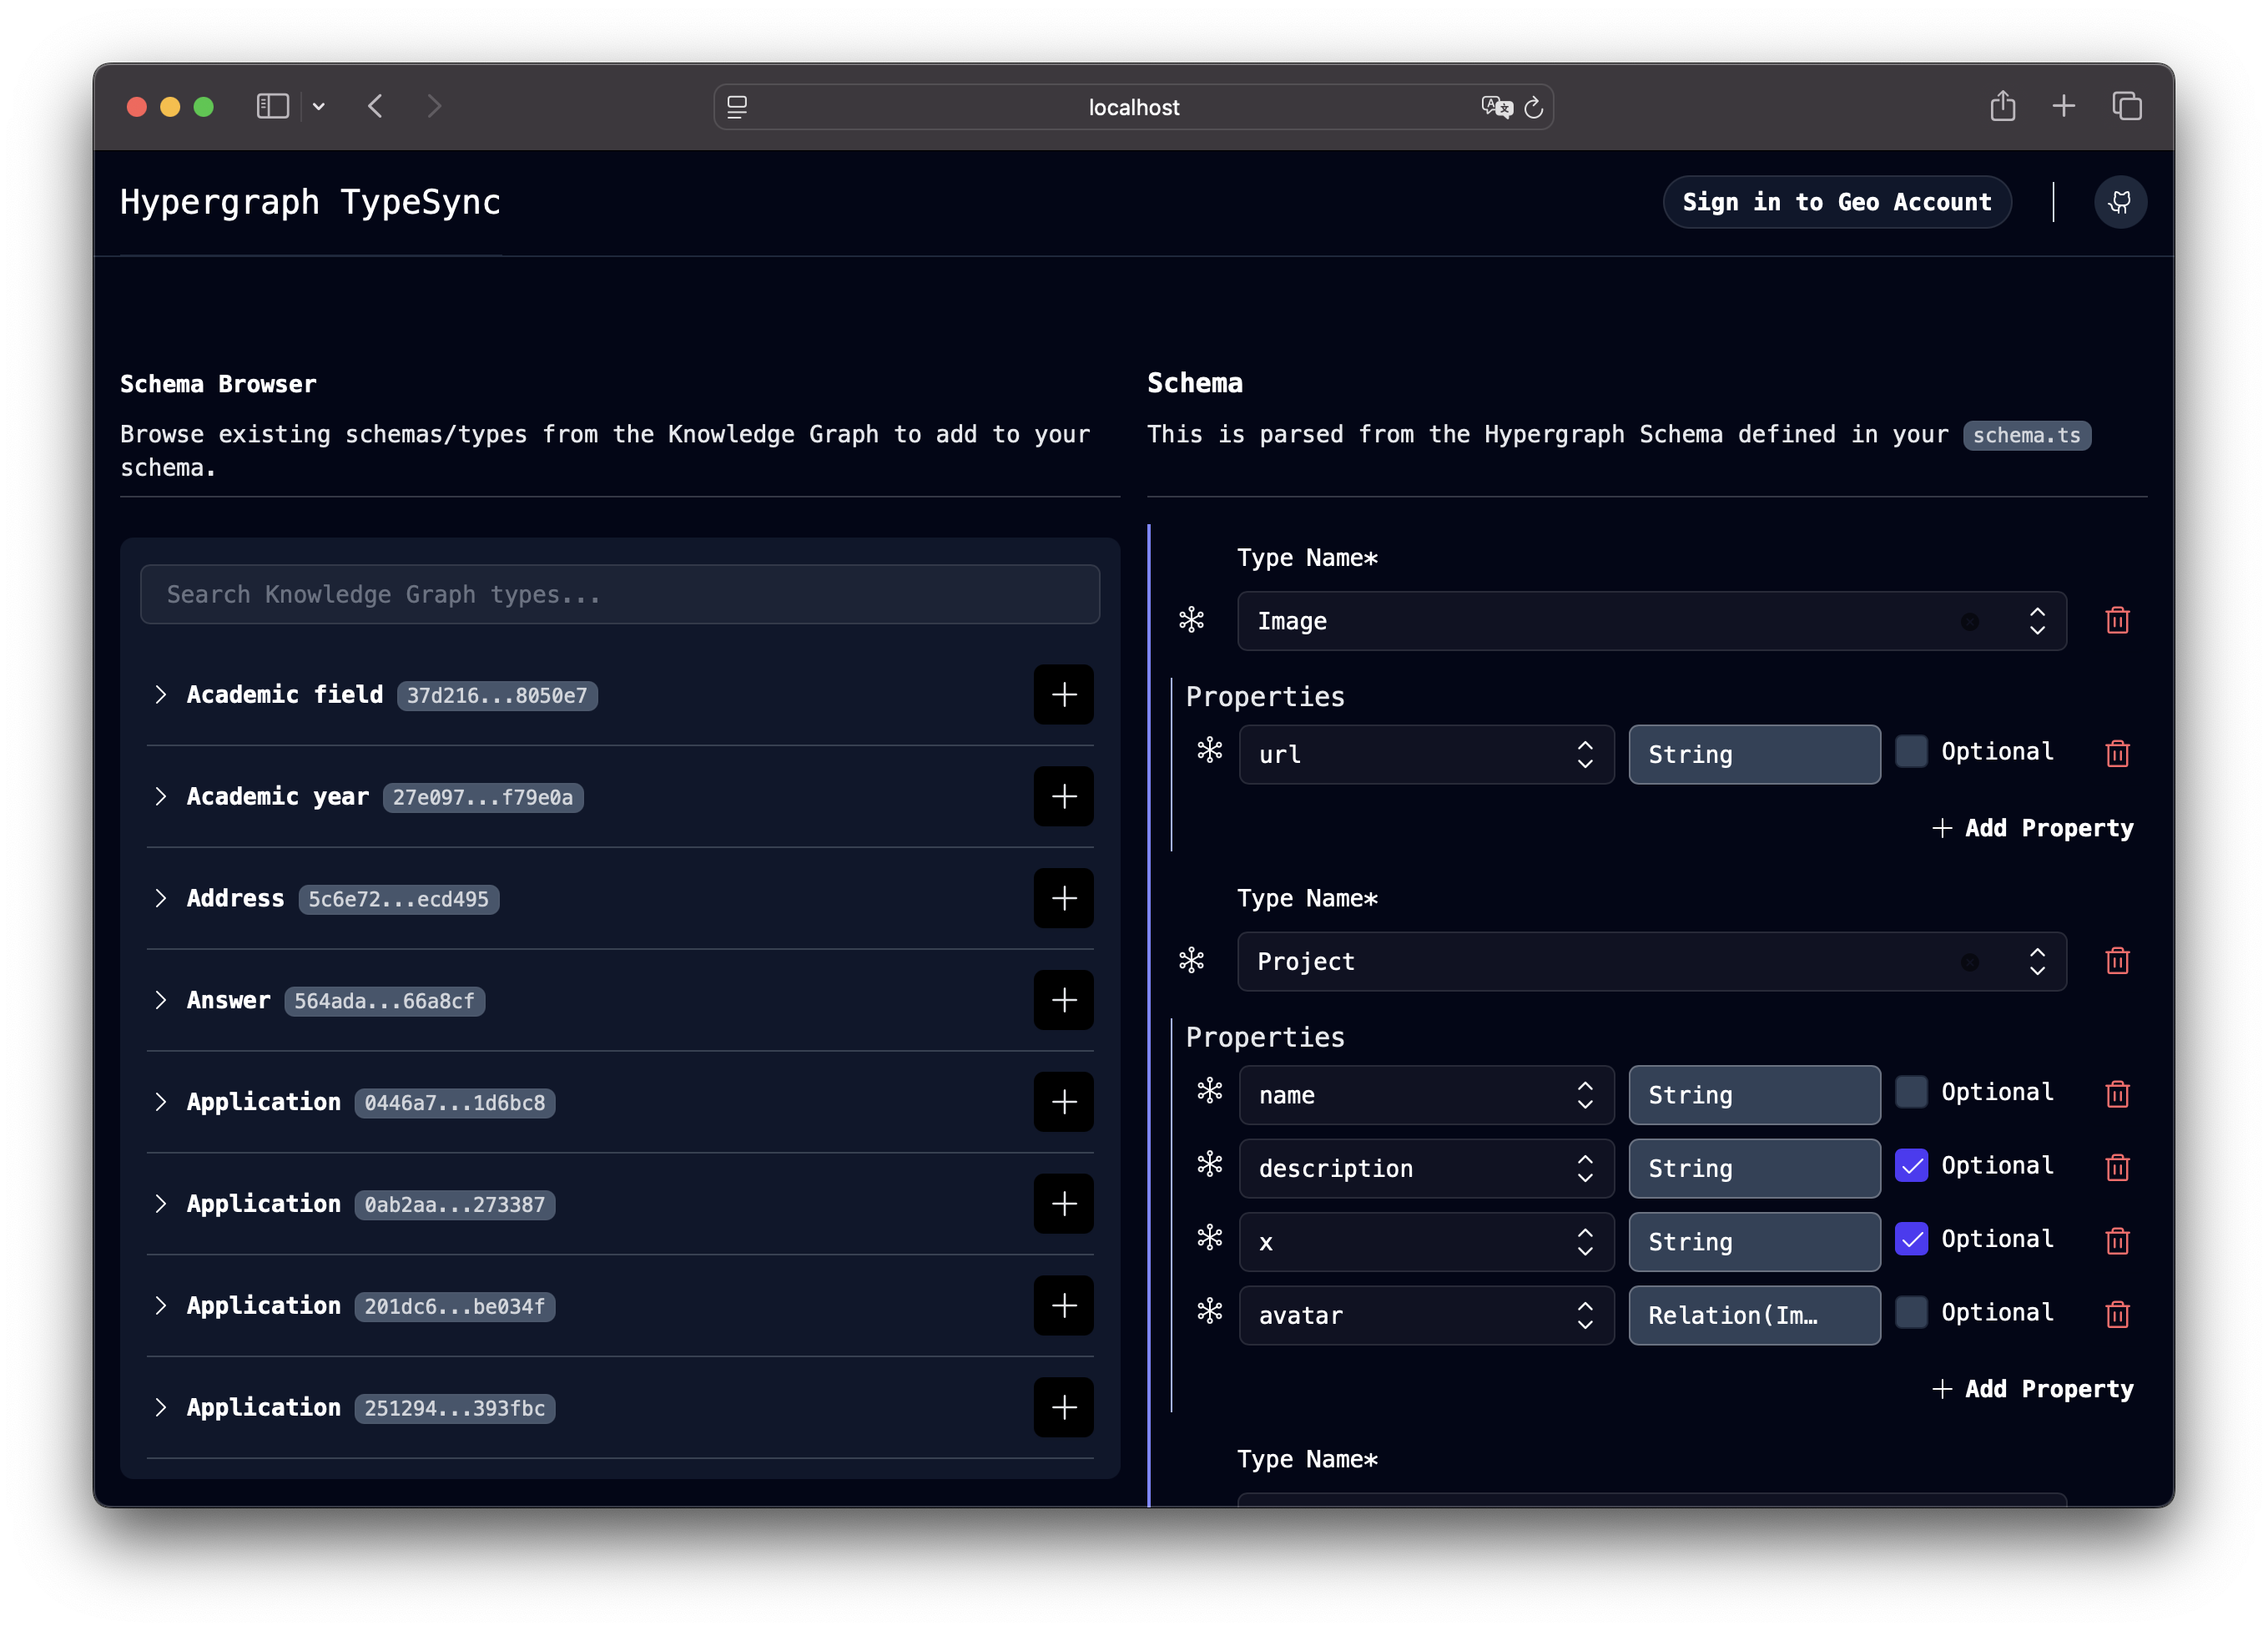Add Application 251294...393fbc to schema
The image size is (2268, 1631).
point(1063,1408)
